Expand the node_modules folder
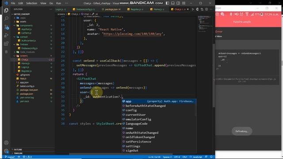This screenshot has width=283, height=159. pos(27,52)
